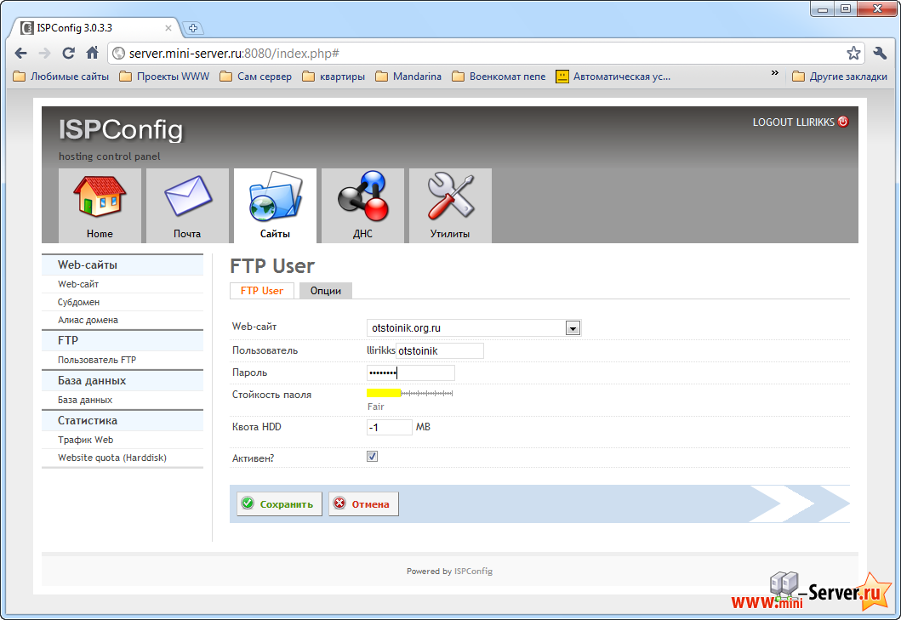Click the red Отмена cancel icon
The height and width of the screenshot is (620, 901).
tap(338, 503)
